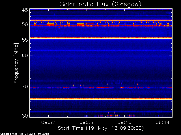Click the 09:40 time tick label
The image size is (181, 135).
pyautogui.click(x=124, y=122)
